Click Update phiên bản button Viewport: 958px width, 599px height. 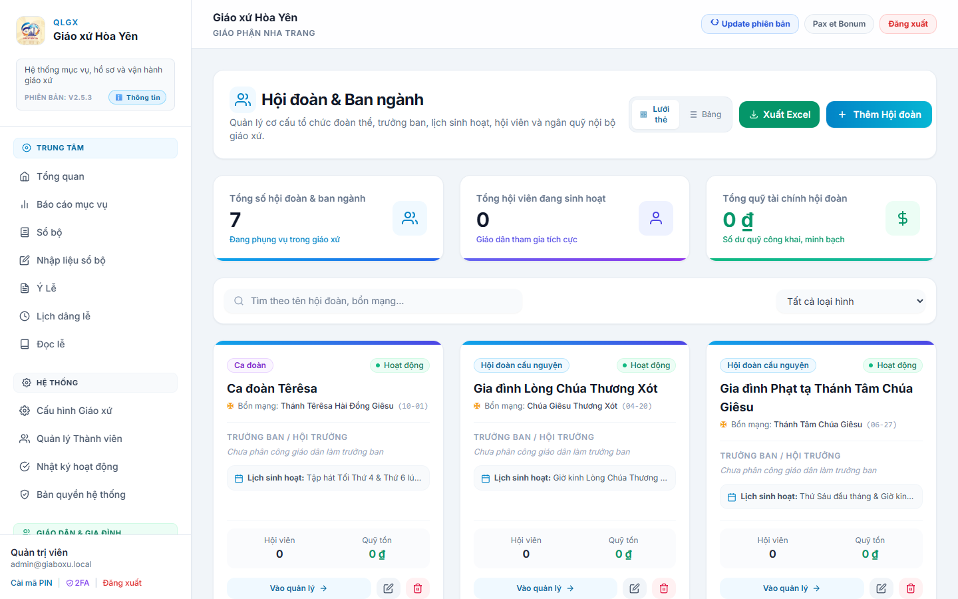(x=750, y=24)
